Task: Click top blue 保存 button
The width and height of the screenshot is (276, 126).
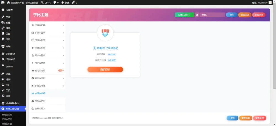Action: coord(232,15)
